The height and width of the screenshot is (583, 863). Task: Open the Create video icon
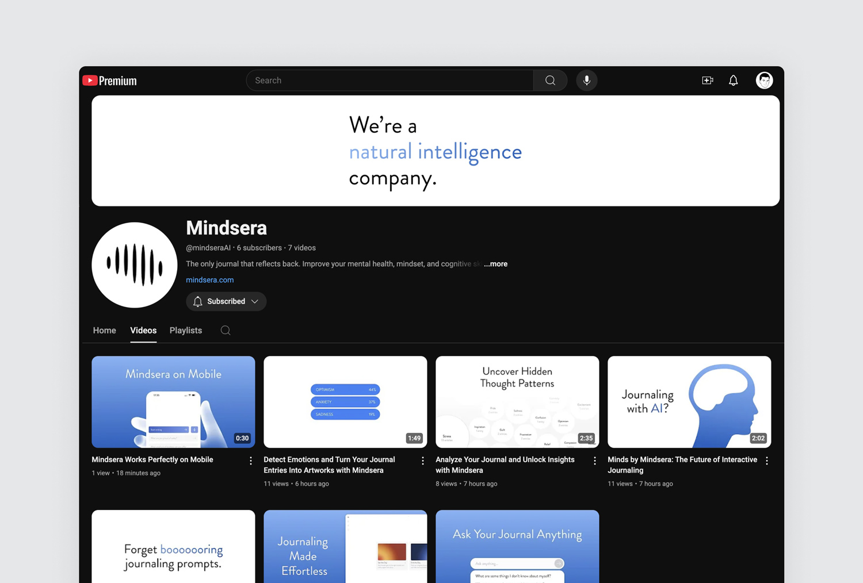pos(708,80)
